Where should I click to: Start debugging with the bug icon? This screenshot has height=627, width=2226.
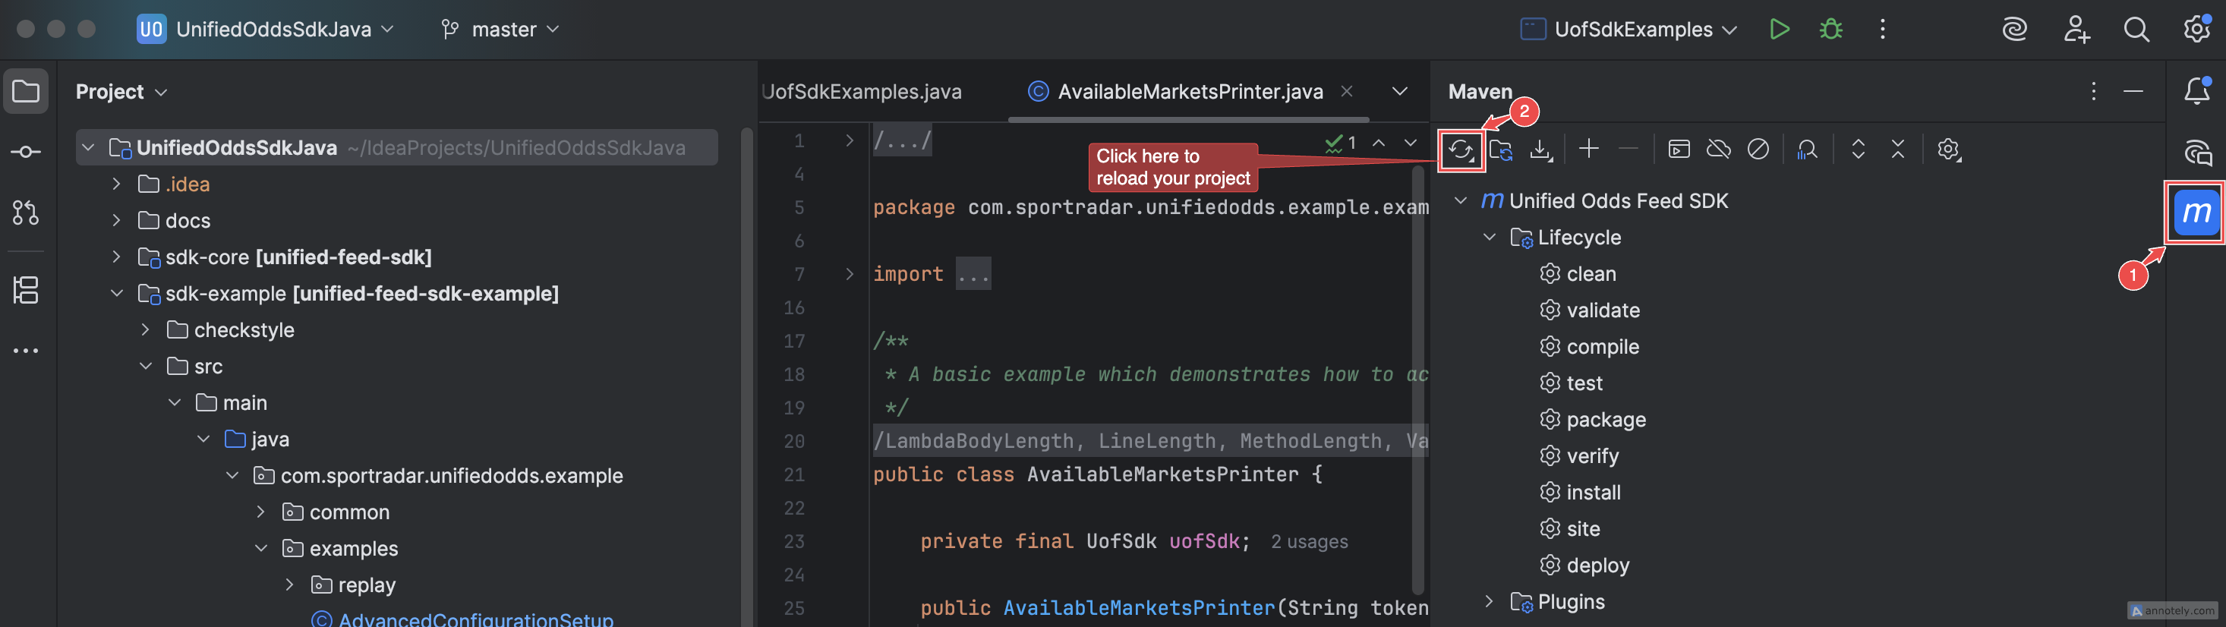(x=1830, y=30)
